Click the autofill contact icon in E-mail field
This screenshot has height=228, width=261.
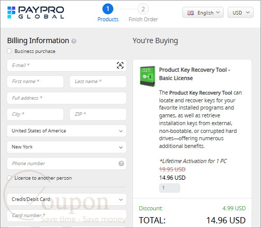click(120, 65)
